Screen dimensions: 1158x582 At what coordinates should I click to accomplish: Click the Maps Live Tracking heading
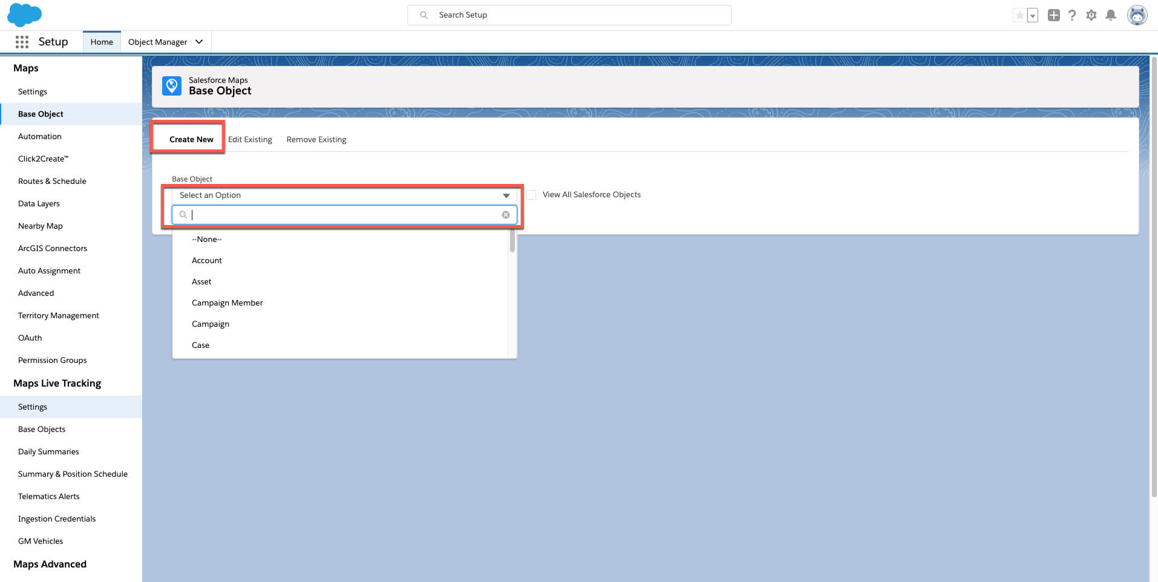click(57, 384)
